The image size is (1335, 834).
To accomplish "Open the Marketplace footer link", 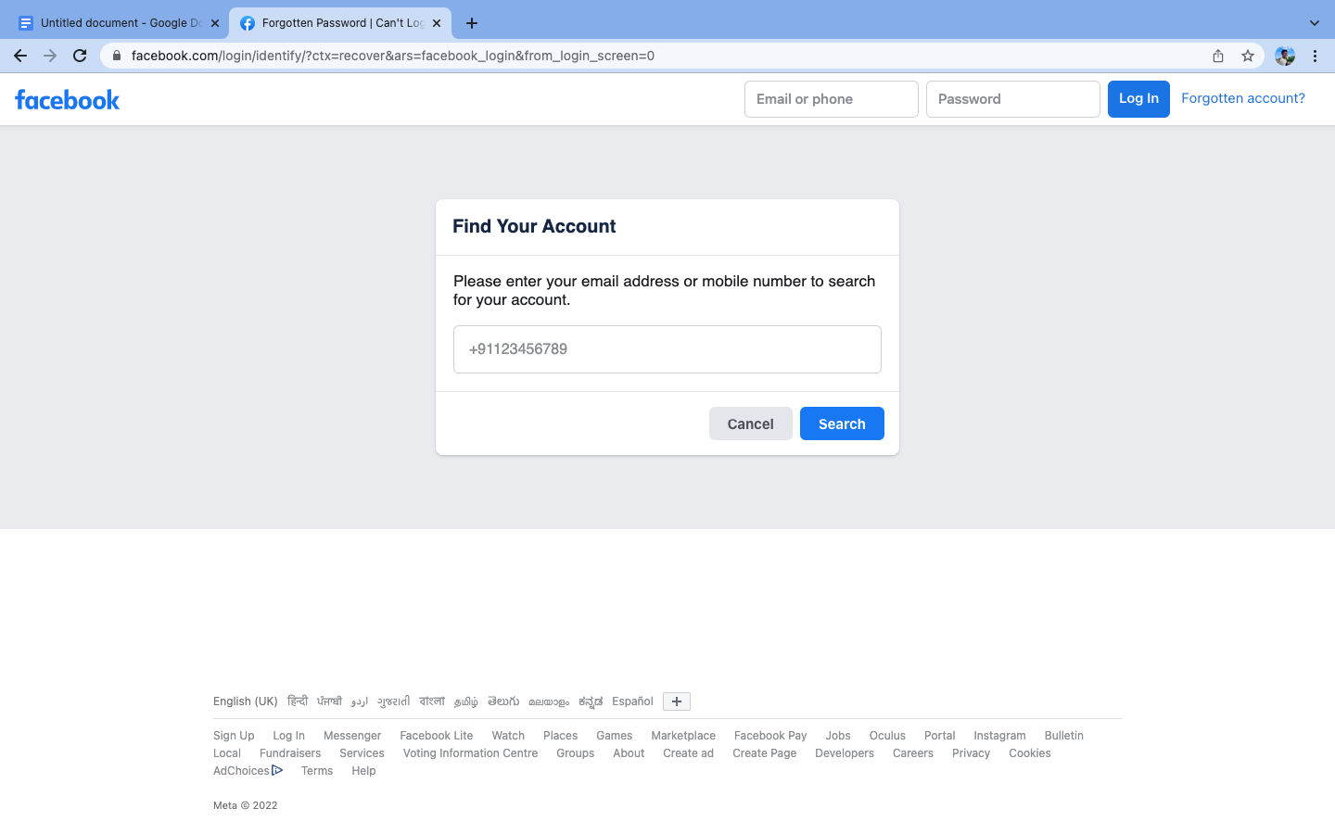I will click(683, 736).
